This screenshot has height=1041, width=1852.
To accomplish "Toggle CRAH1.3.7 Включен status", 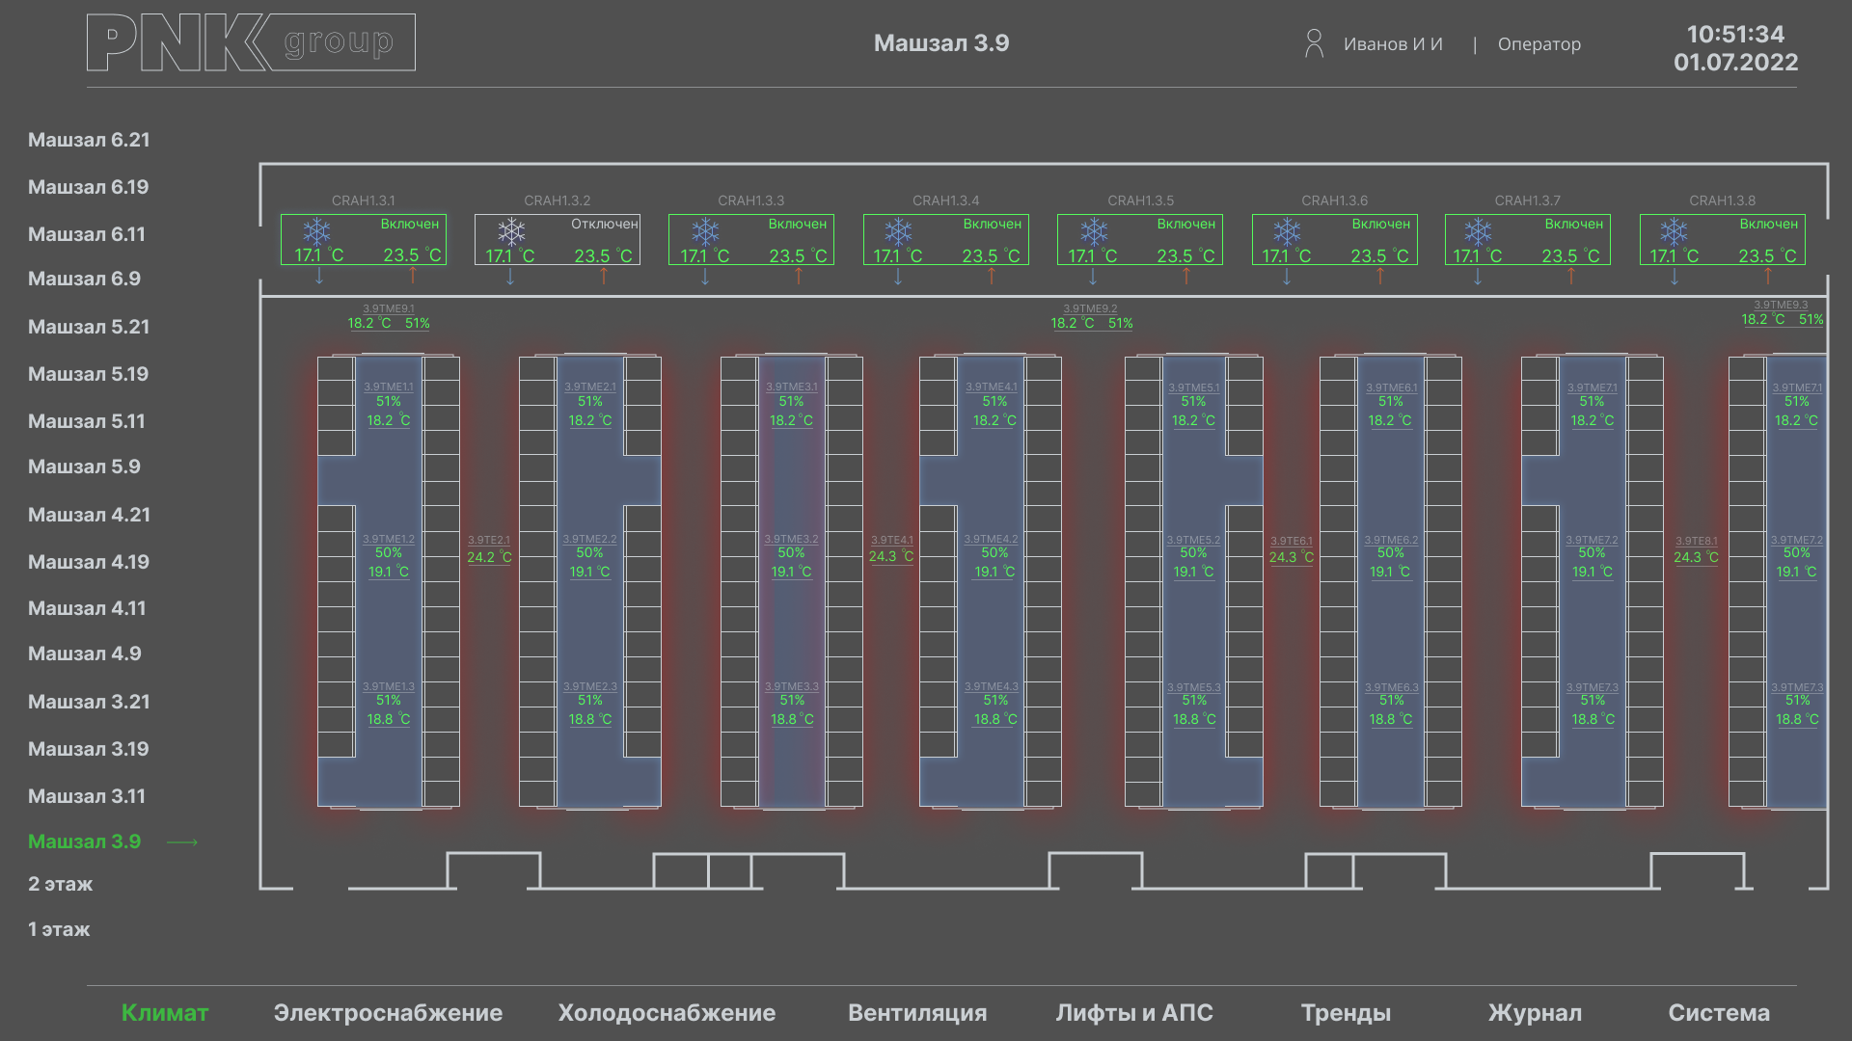I will pyautogui.click(x=1573, y=225).
